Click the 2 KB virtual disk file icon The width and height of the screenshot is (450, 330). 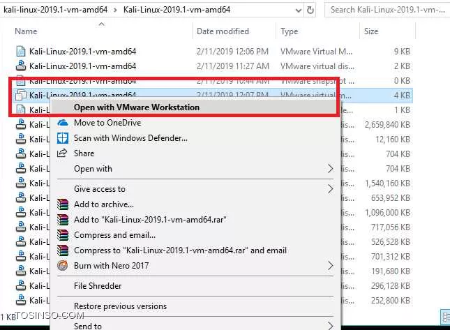click(21, 66)
